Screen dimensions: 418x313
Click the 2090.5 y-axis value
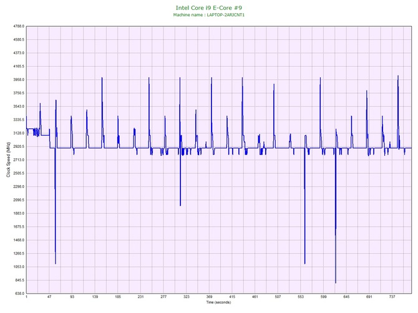point(19,200)
